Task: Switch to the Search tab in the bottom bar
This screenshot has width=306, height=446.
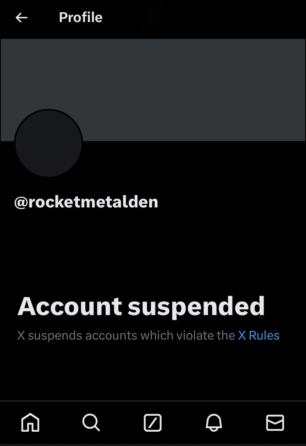Action: click(x=91, y=422)
